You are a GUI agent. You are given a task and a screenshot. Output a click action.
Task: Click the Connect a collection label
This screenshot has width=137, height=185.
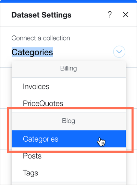point(41,38)
